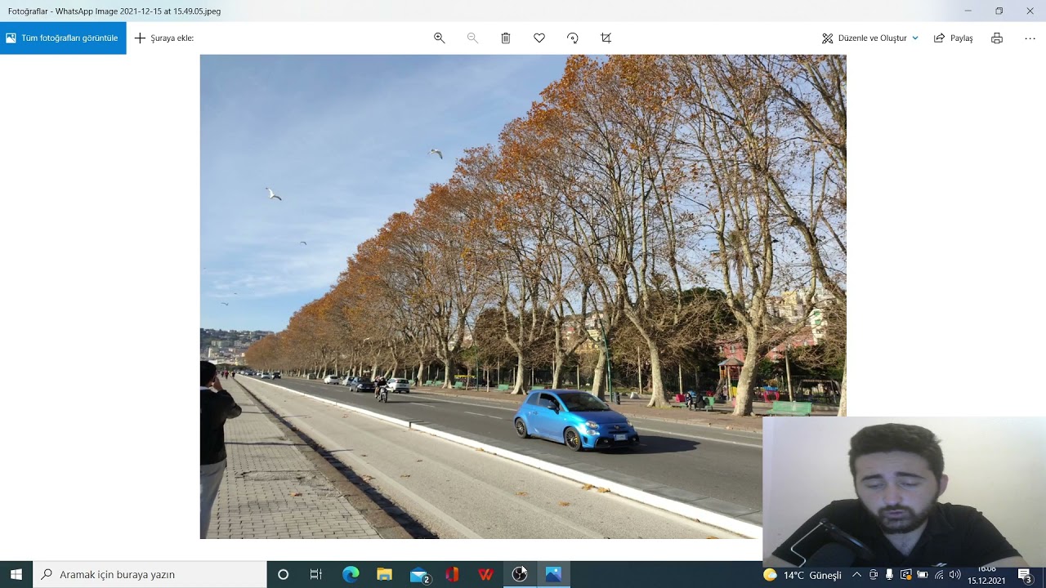Open the 14°C Güneşli weather widget
The height and width of the screenshot is (588, 1046).
click(x=802, y=575)
